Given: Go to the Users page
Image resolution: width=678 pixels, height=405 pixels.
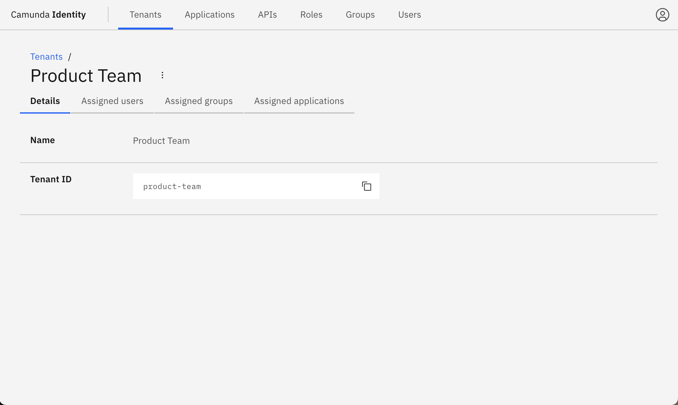Looking at the screenshot, I should click(x=410, y=15).
